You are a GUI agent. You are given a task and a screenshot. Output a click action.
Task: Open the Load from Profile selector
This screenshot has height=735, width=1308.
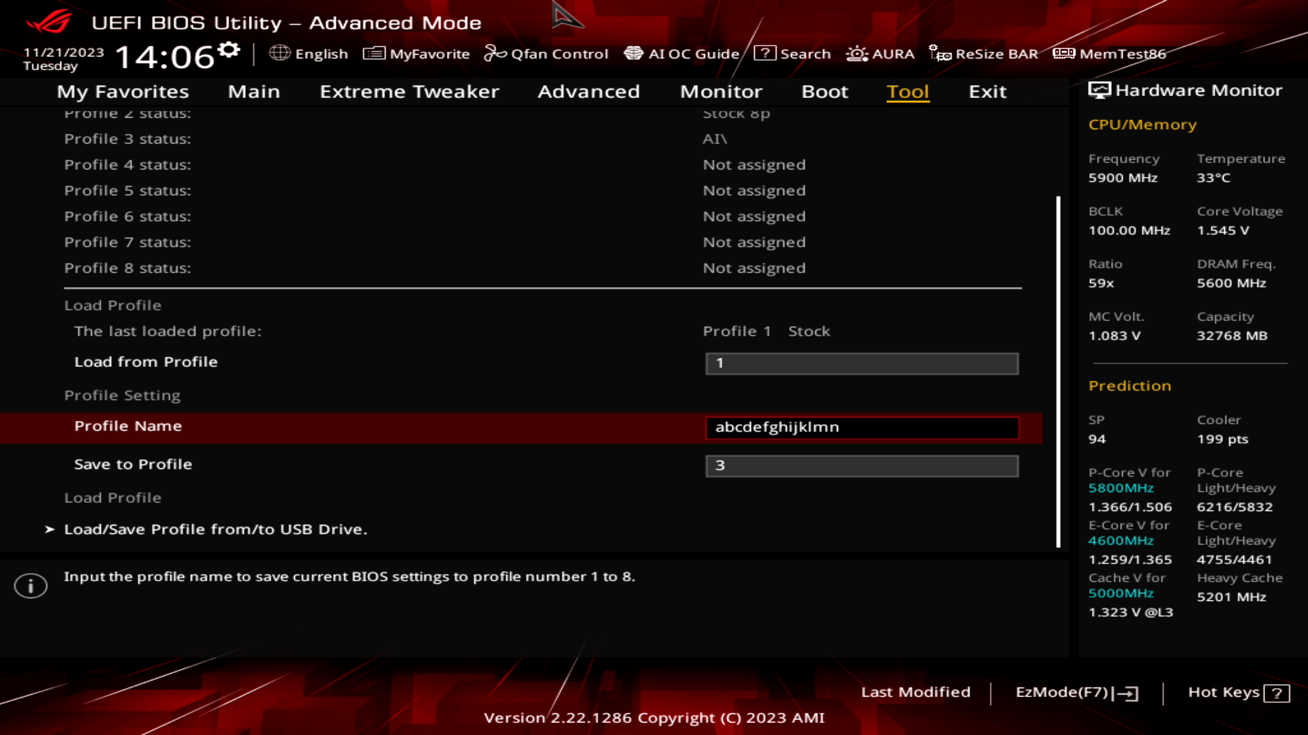(x=861, y=363)
